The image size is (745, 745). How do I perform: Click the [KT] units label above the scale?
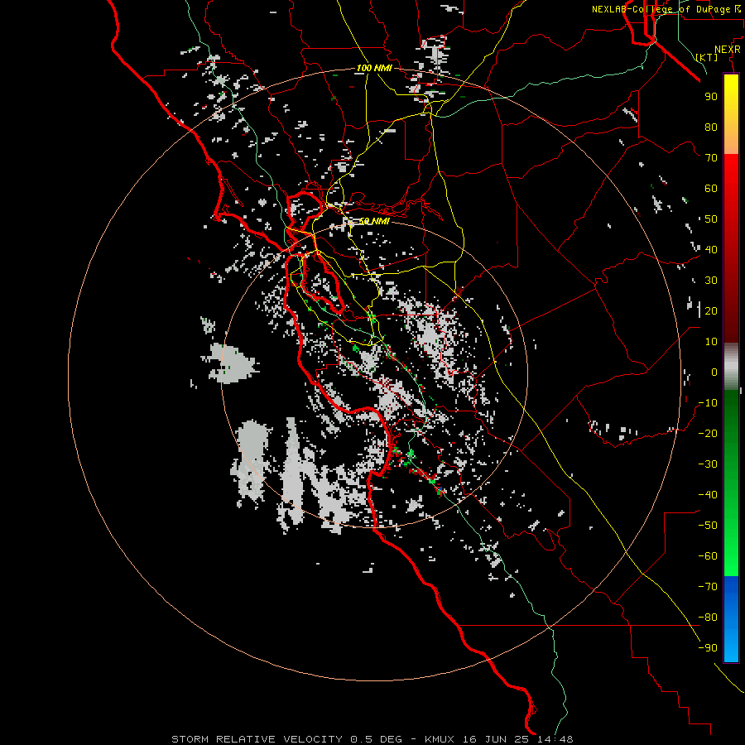tap(707, 57)
